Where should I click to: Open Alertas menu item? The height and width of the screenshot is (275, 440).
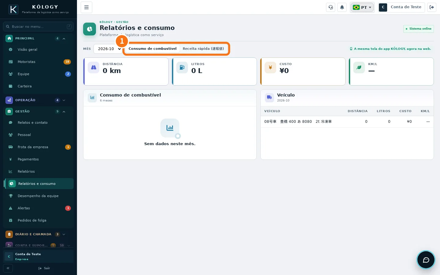[38, 208]
